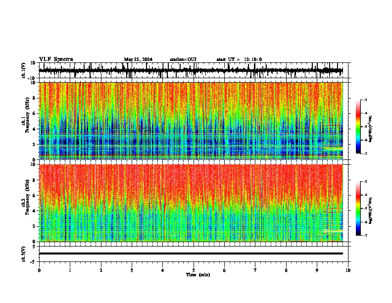Viewport: 392px width, 303px height.
Task: Click the "5" tick on ch.3 voltage axis
Action: point(35,246)
